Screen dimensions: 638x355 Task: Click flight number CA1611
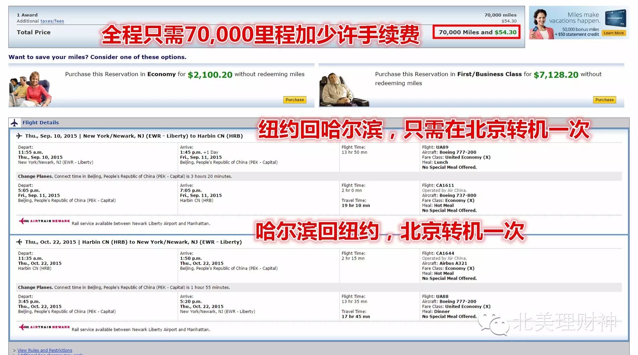(x=445, y=185)
